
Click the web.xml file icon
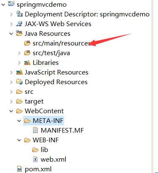tap(35, 159)
